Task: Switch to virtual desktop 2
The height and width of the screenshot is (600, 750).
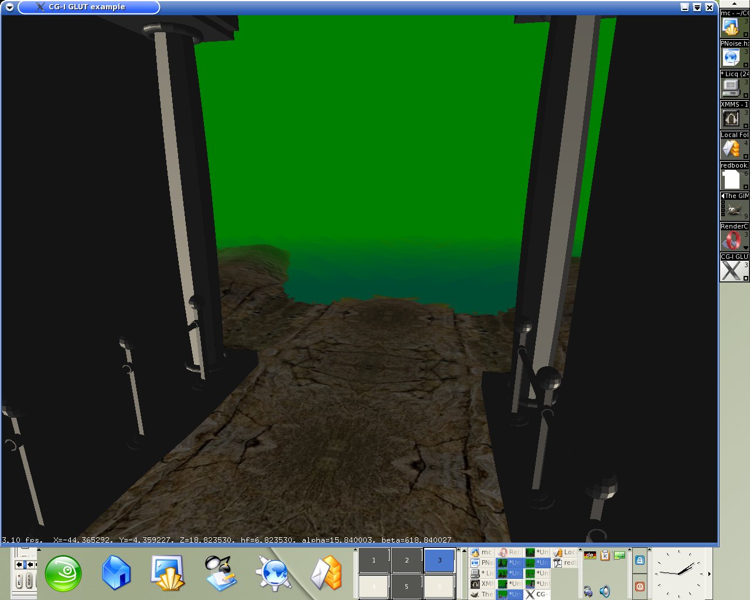Action: 407,560
